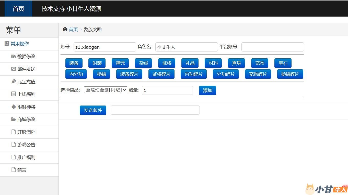Screen dimensions: 348x195
Task: Click the 数据修改 sidebar icon
Action: (14, 56)
